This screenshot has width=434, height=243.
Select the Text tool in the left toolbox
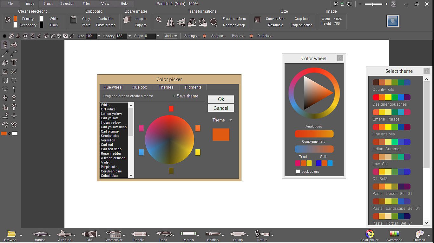14,63
